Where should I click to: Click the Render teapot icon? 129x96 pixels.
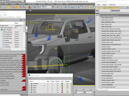[85, 7]
